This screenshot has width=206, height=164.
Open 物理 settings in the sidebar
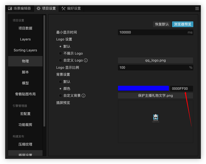coord(26,61)
